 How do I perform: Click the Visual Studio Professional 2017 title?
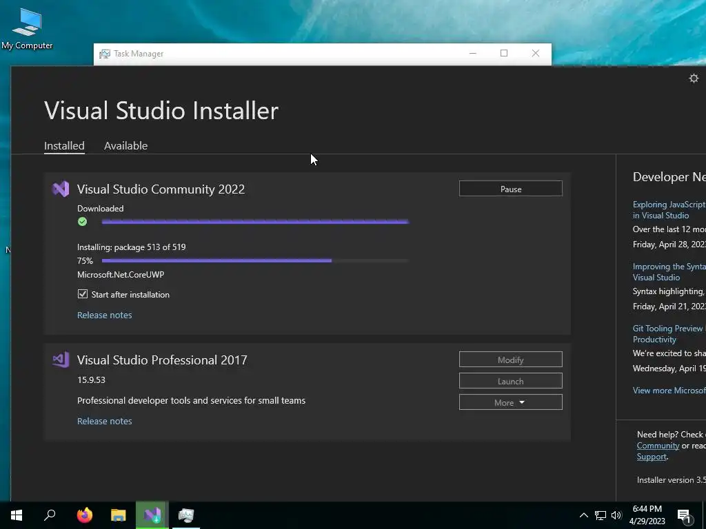click(x=162, y=360)
